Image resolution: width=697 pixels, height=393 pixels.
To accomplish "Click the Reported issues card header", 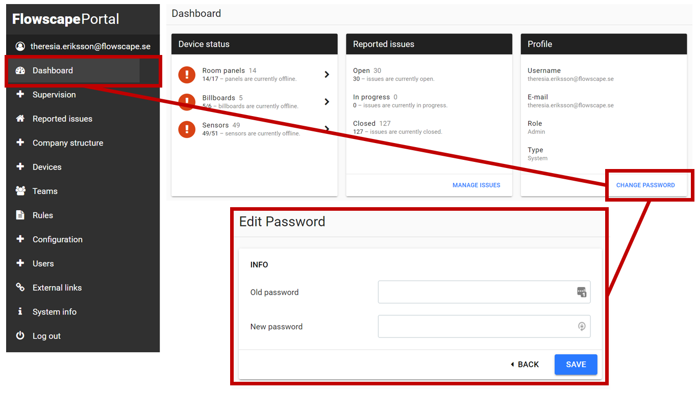I will [429, 44].
